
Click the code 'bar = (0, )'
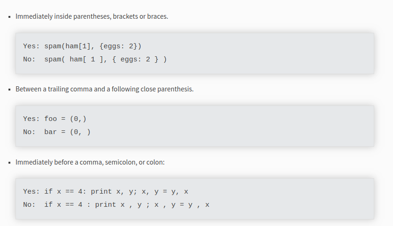(x=67, y=132)
